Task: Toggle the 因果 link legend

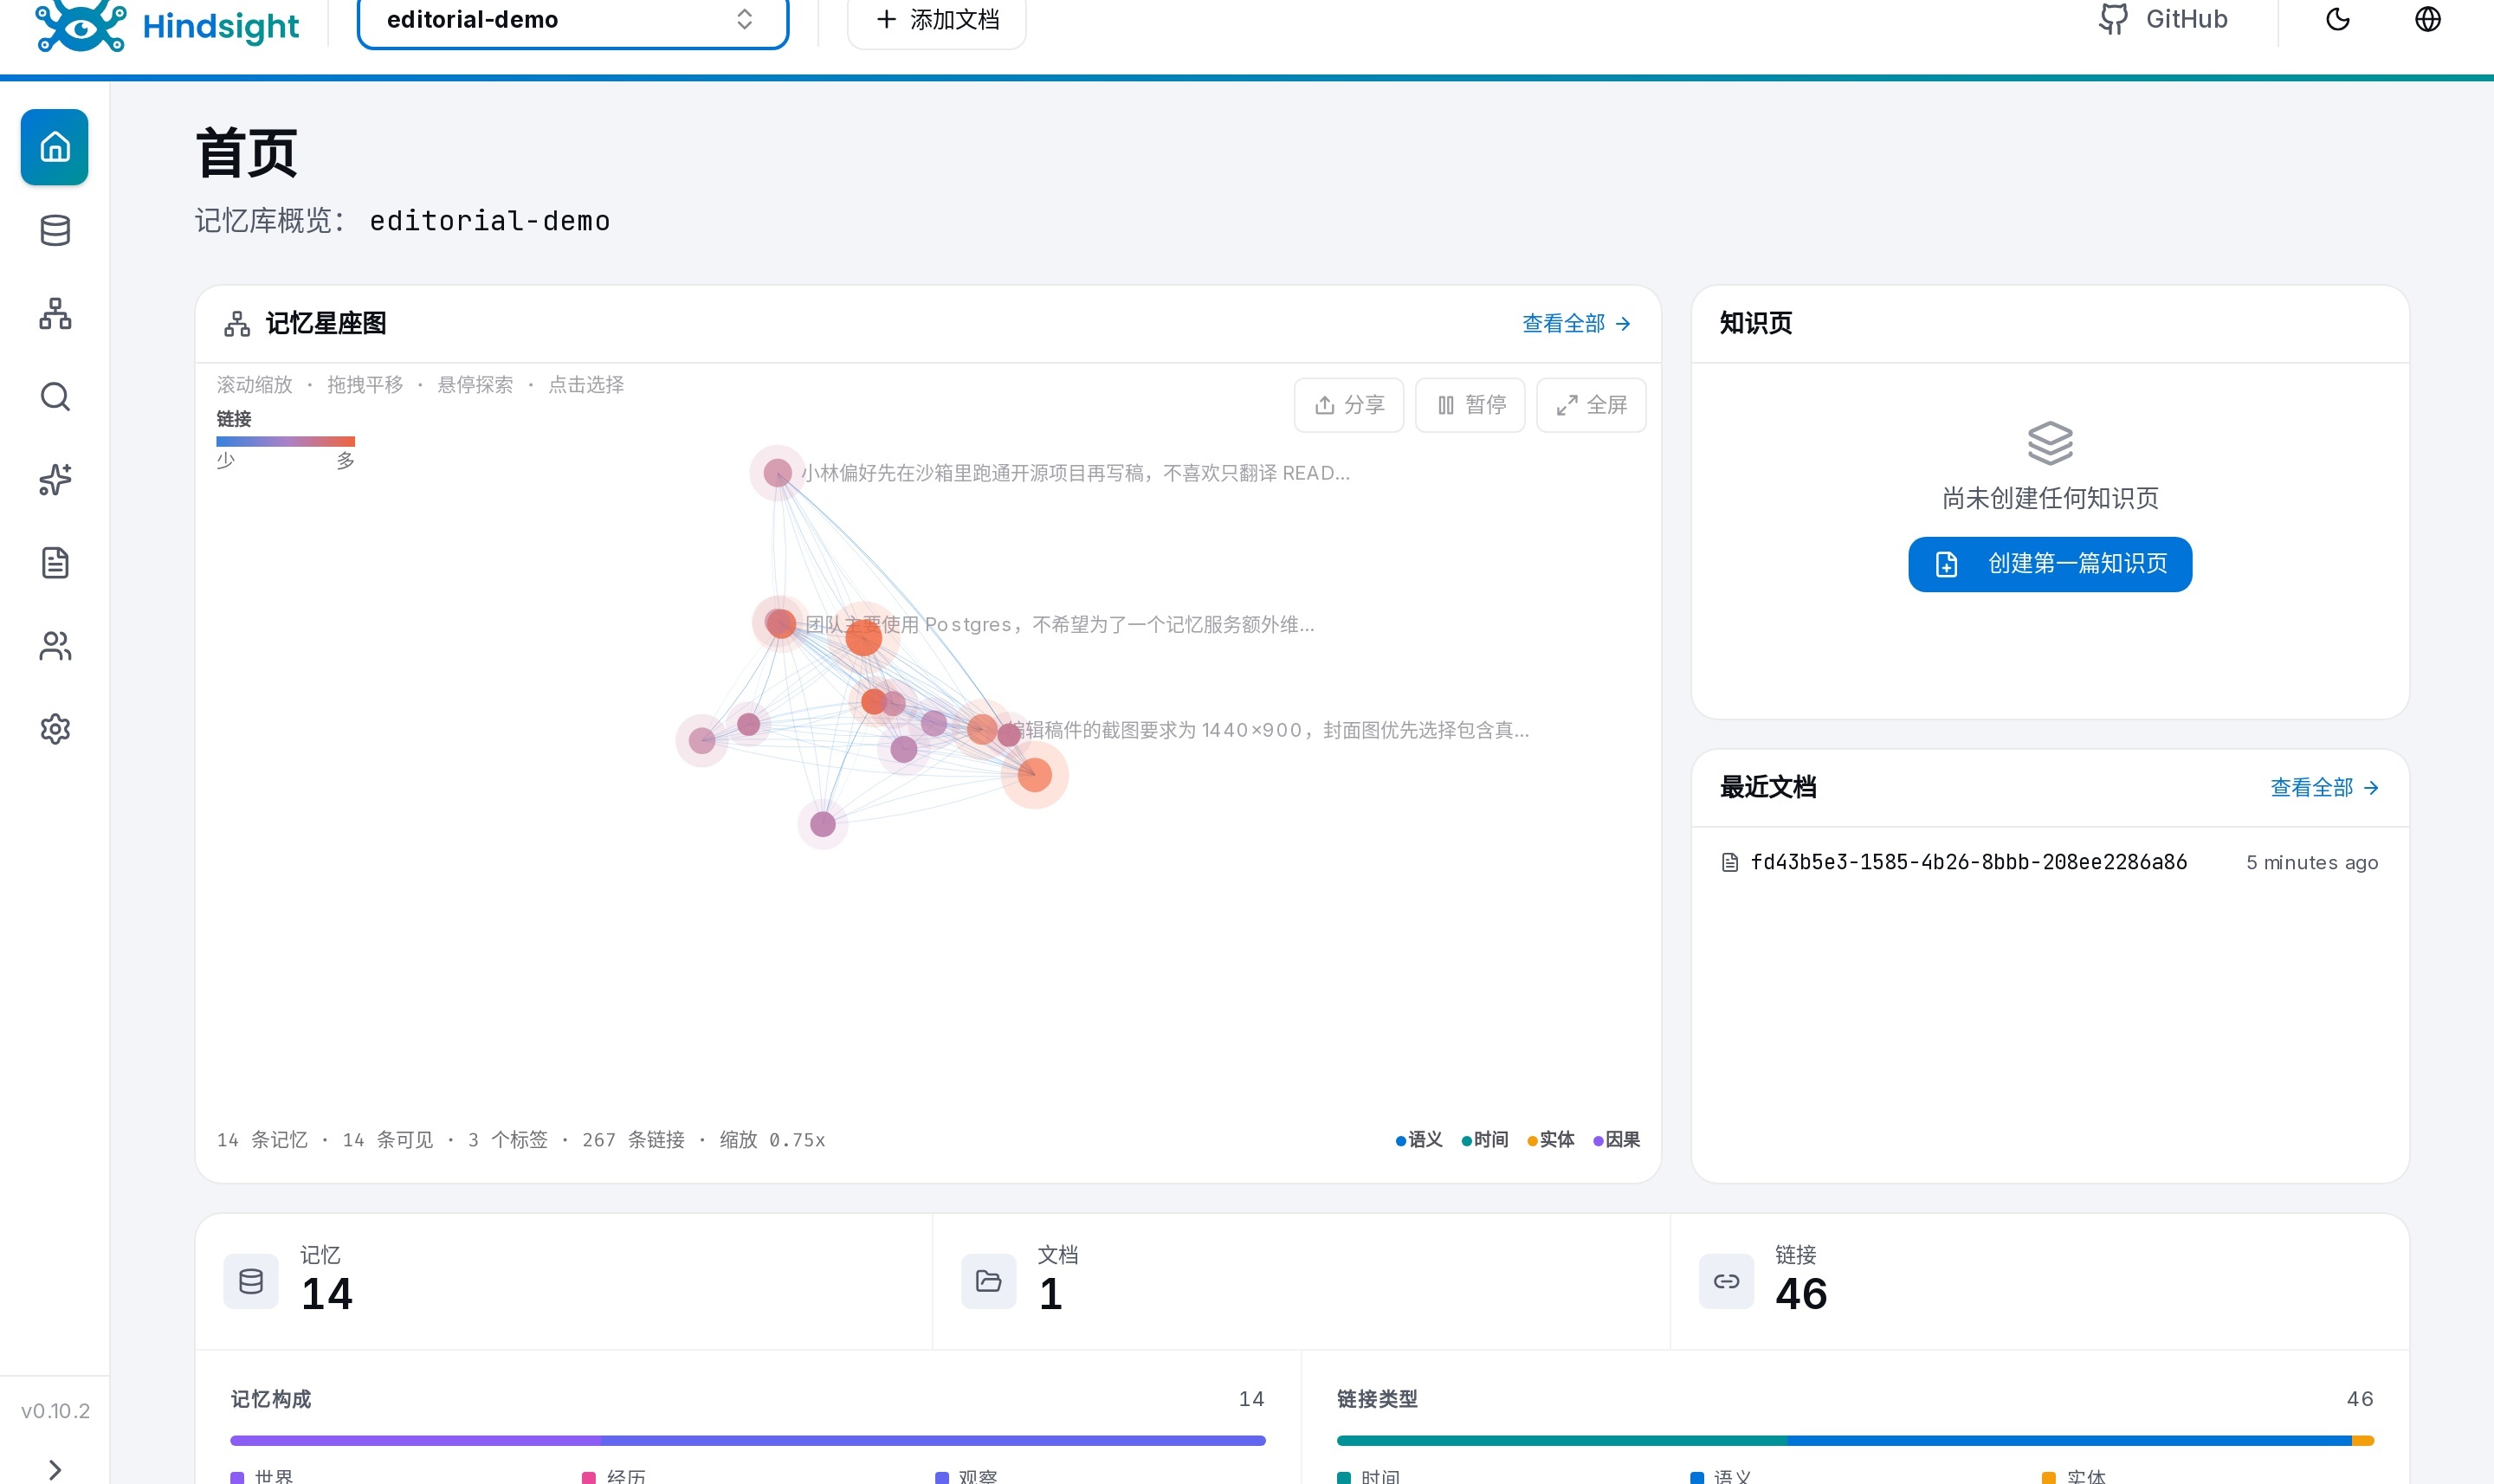Action: (1616, 1140)
